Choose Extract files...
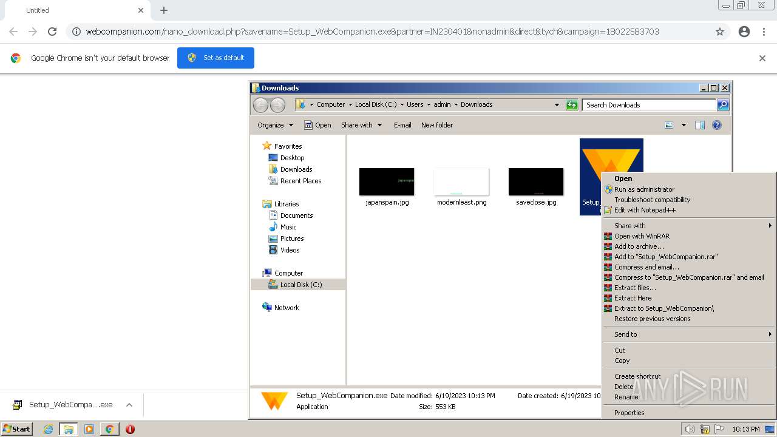The height and width of the screenshot is (437, 777). click(689, 288)
